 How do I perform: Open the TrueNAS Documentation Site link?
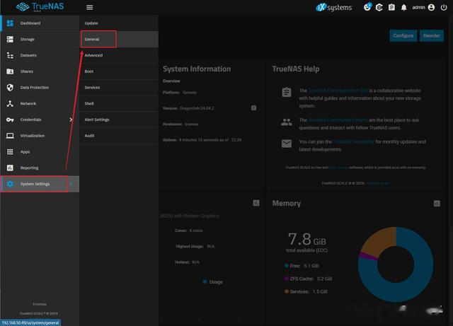[x=338, y=91]
